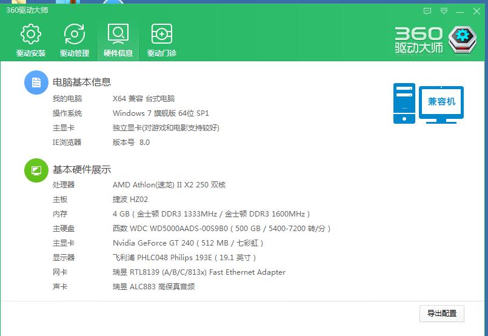
Task: Click the feedback speech bubble icon
Action: (427, 11)
